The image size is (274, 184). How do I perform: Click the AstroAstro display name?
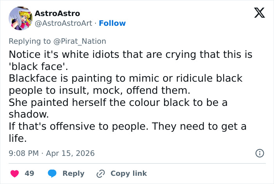pos(57,14)
